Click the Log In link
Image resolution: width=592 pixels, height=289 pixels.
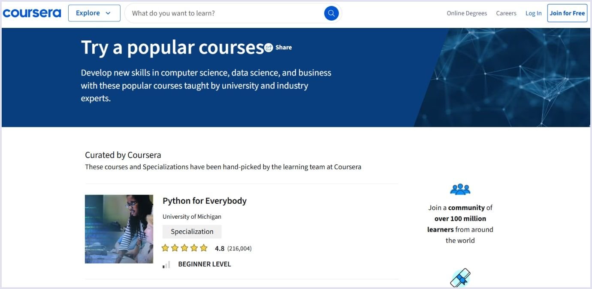pos(533,13)
